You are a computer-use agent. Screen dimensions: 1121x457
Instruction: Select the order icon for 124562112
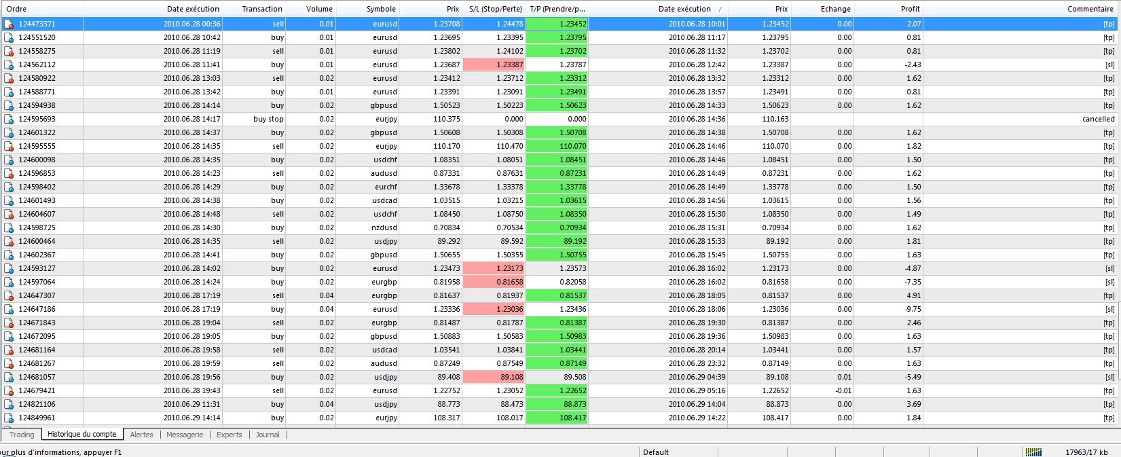9,65
